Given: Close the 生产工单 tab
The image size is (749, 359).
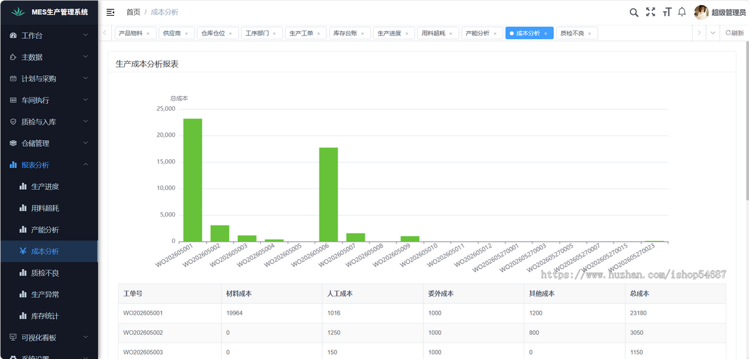Looking at the screenshot, I should [x=318, y=34].
